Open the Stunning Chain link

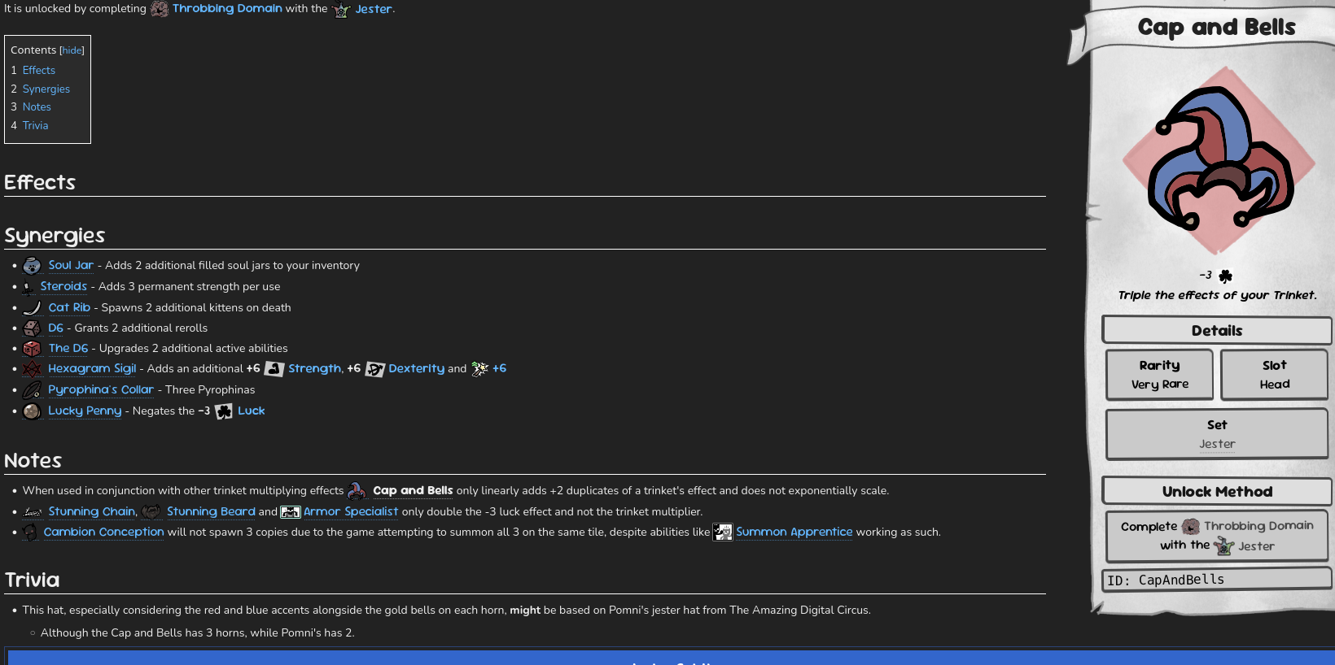(x=92, y=512)
